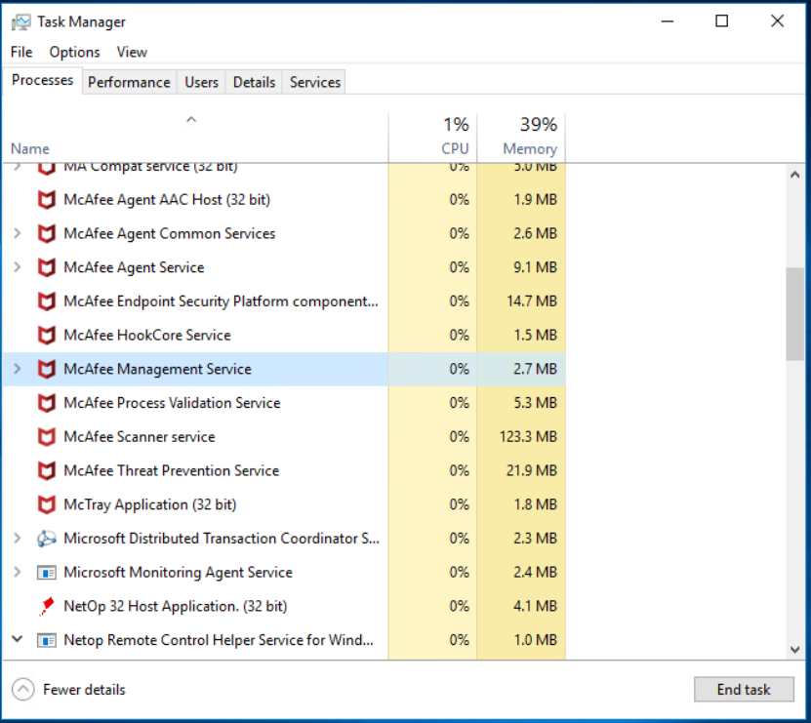Click the Microsoft Monitoring Agent Service name text
The width and height of the screenshot is (811, 723).
click(x=178, y=573)
